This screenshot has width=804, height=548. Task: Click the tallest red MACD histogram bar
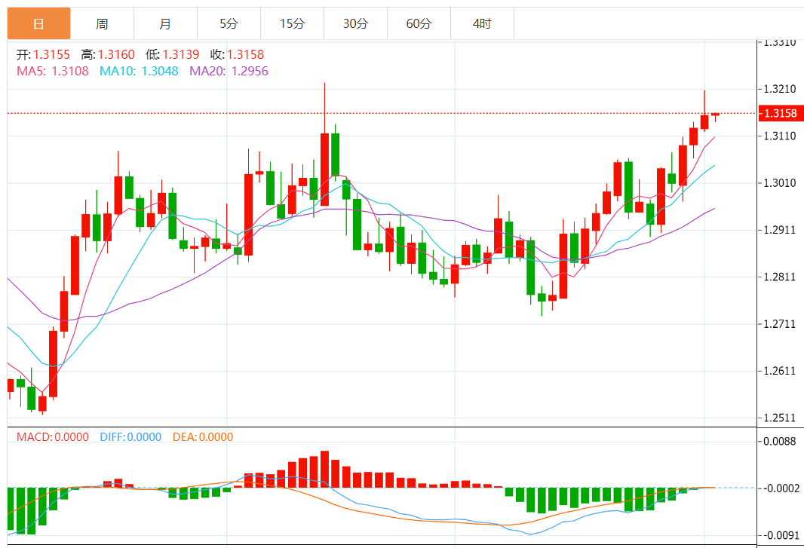tap(324, 469)
